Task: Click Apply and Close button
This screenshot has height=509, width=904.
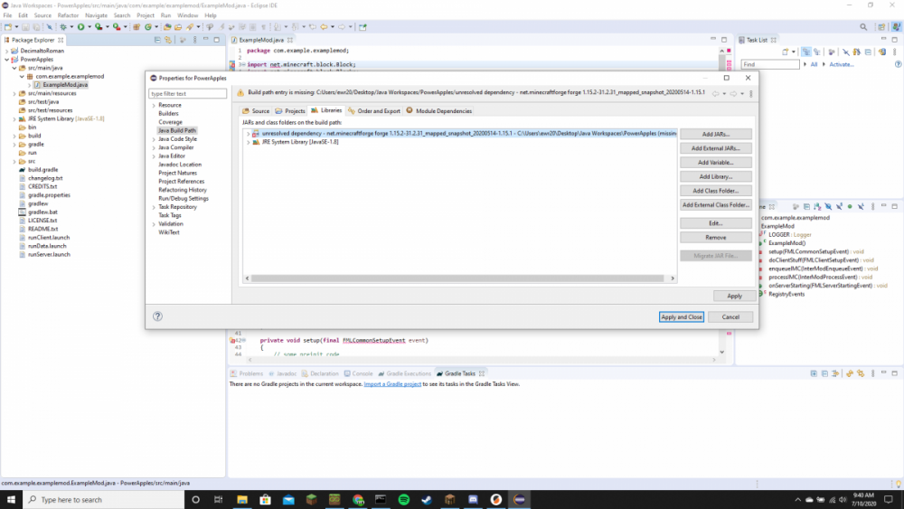Action: 682,317
